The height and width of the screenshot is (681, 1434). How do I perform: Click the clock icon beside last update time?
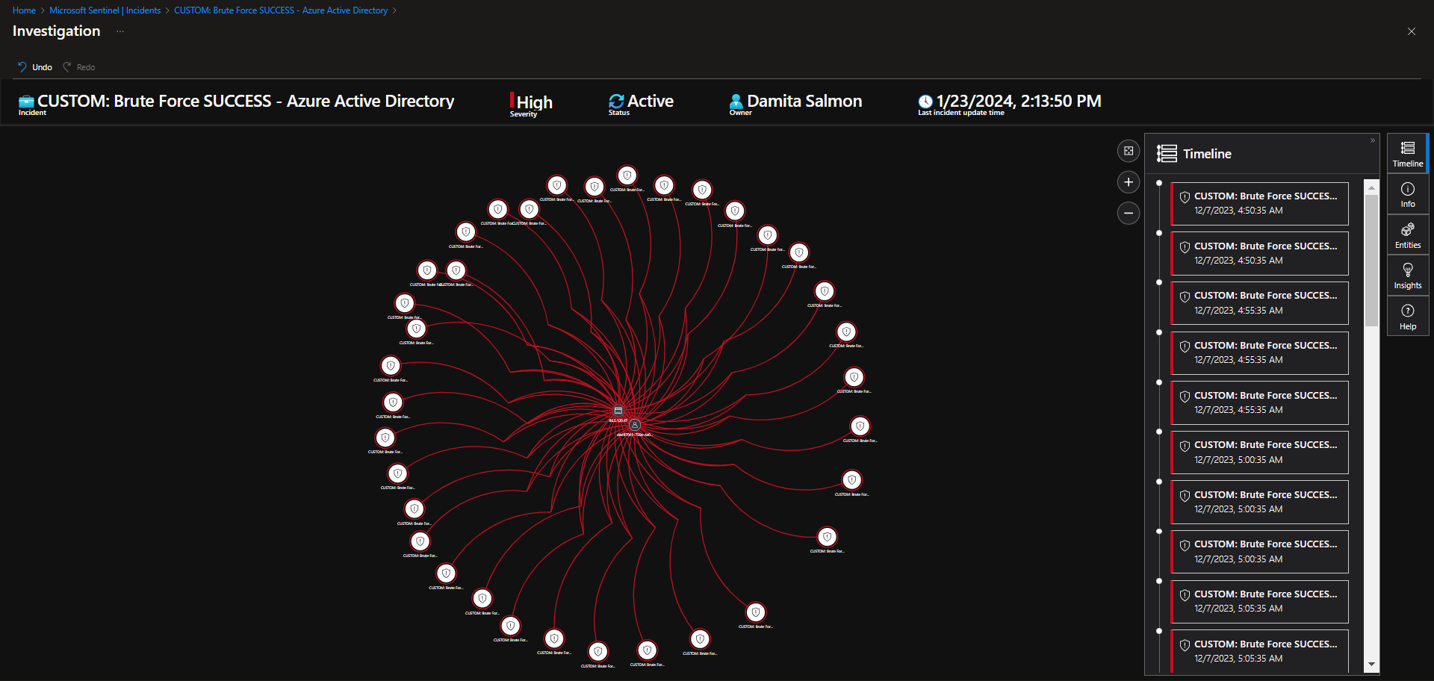tap(925, 102)
